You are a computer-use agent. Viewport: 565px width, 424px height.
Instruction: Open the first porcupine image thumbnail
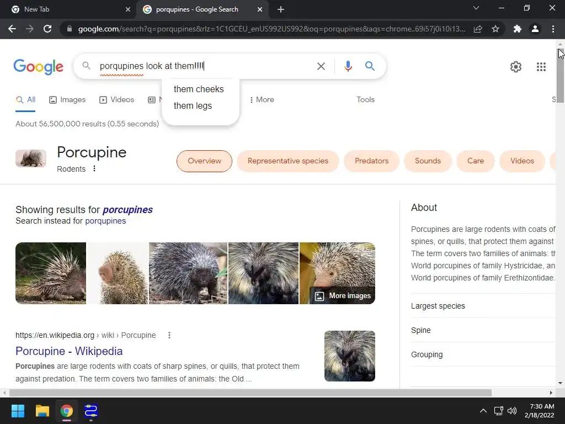tap(51, 273)
